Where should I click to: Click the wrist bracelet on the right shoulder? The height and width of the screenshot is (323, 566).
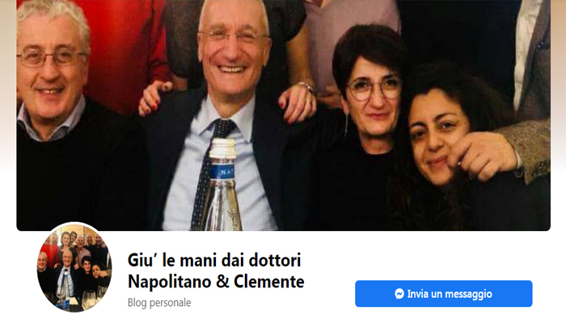point(306,86)
